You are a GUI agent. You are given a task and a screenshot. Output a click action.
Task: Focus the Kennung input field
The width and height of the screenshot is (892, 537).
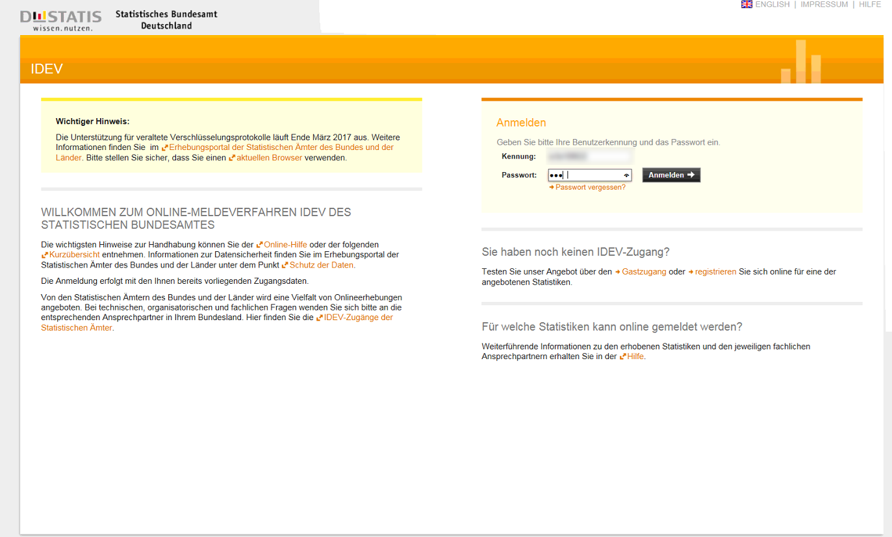pos(589,156)
